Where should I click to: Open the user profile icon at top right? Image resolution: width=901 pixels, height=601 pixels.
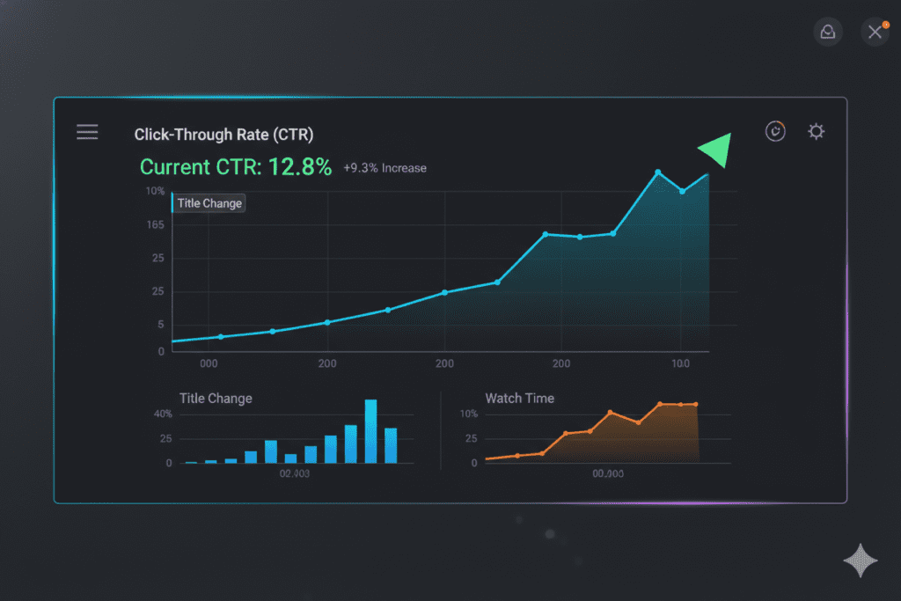[827, 33]
